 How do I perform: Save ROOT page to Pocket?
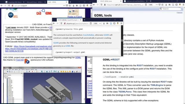[x=160, y=5]
